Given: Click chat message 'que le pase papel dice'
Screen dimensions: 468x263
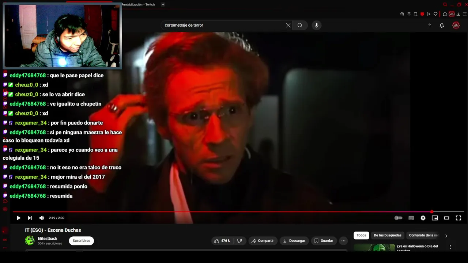Looking at the screenshot, I should pos(77,75).
